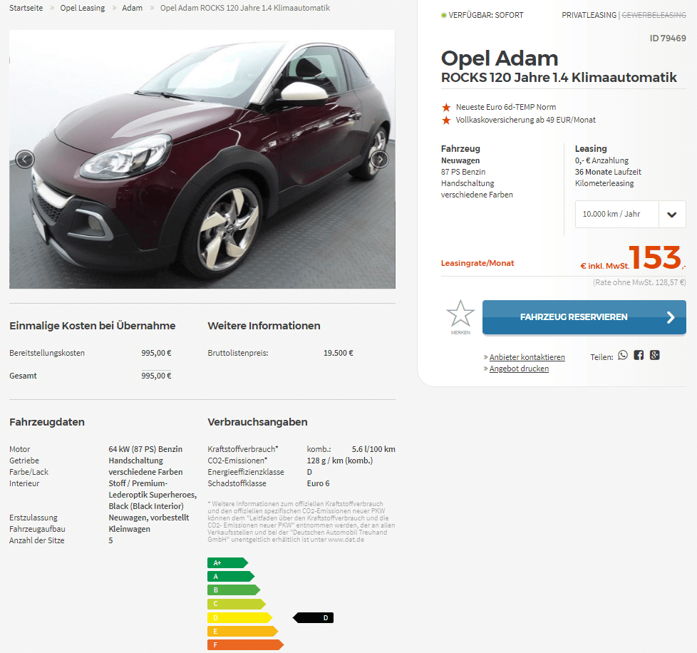697x653 pixels.
Task: Click the main Opel Adam car photo
Action: click(202, 159)
